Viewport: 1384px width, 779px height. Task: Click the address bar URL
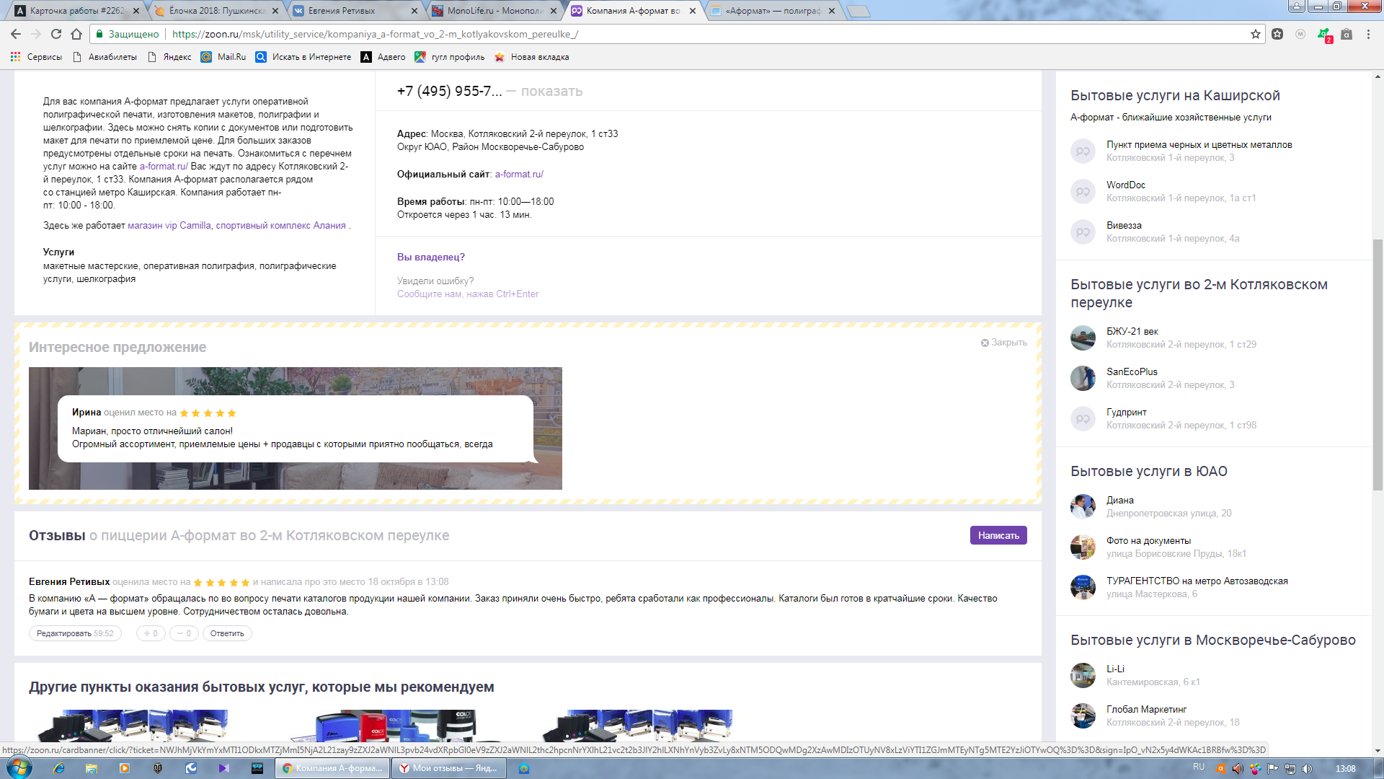(x=375, y=34)
